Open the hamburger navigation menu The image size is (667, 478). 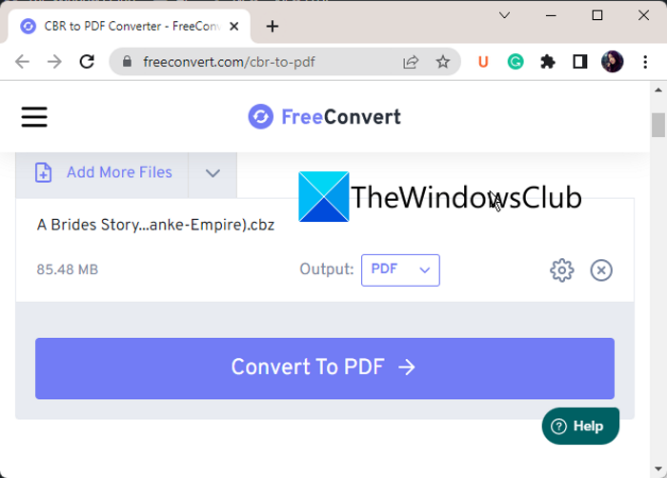click(34, 117)
